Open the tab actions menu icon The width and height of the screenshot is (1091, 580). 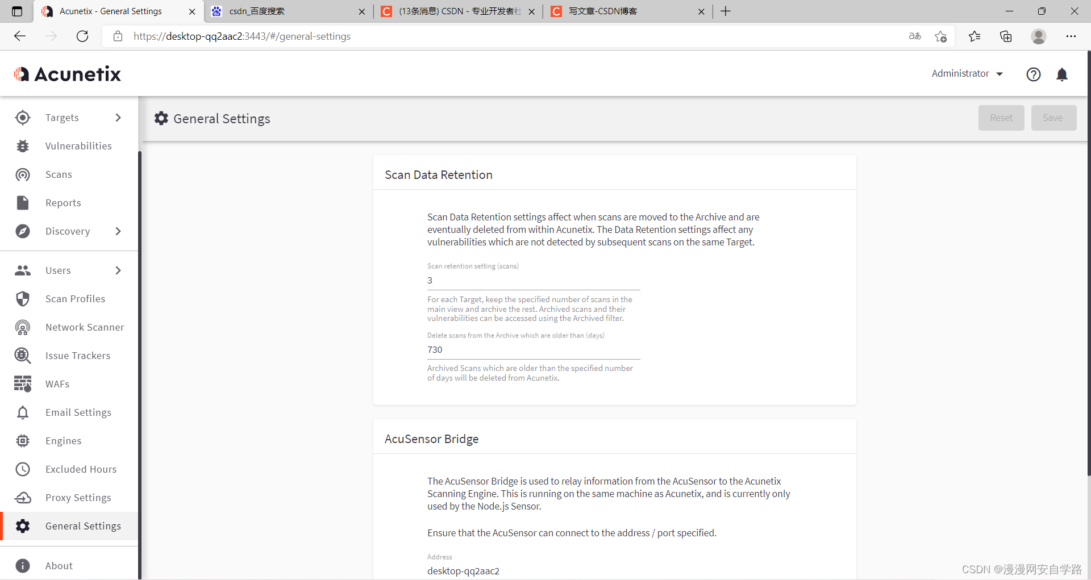tap(17, 11)
